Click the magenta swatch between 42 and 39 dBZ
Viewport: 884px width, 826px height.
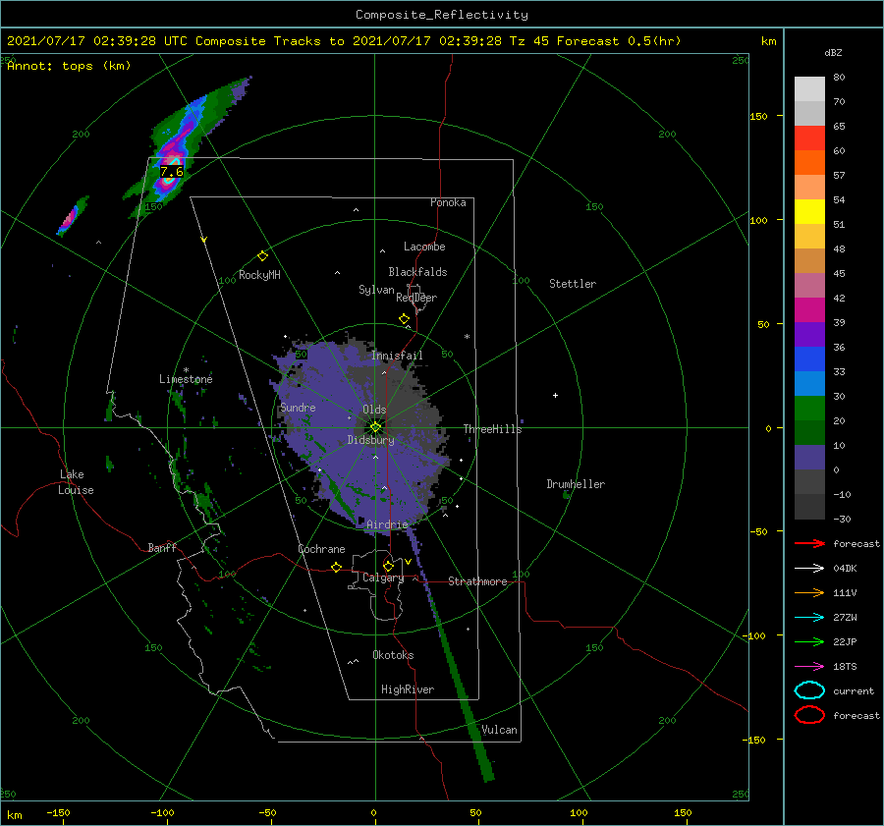pos(809,310)
